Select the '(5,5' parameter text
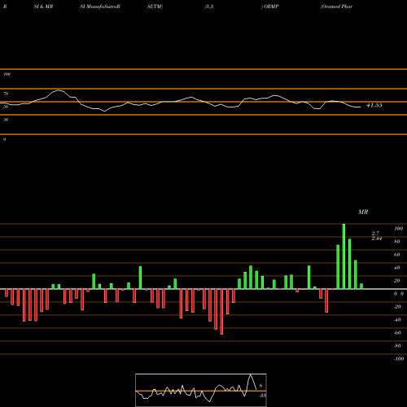This screenshot has height=407, width=407. [x=209, y=7]
